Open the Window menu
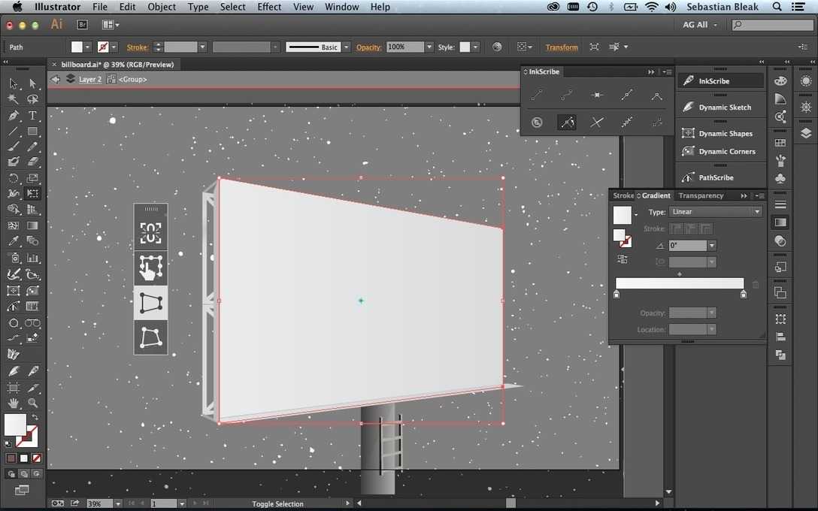The height and width of the screenshot is (511, 818). coord(341,7)
